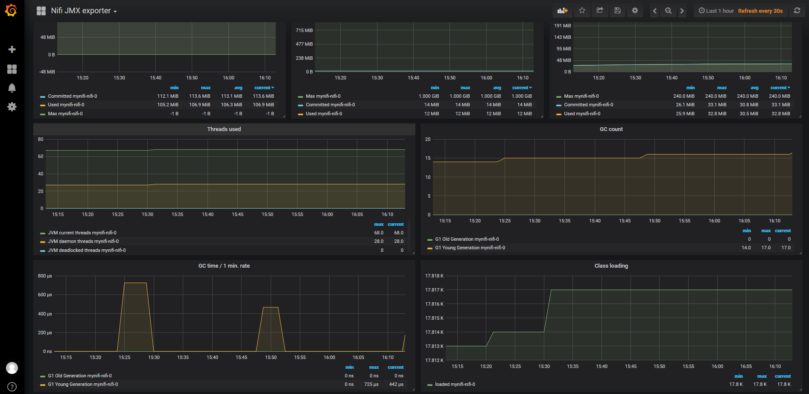Click the zoom out time range button
809x394 pixels.
[x=669, y=11]
